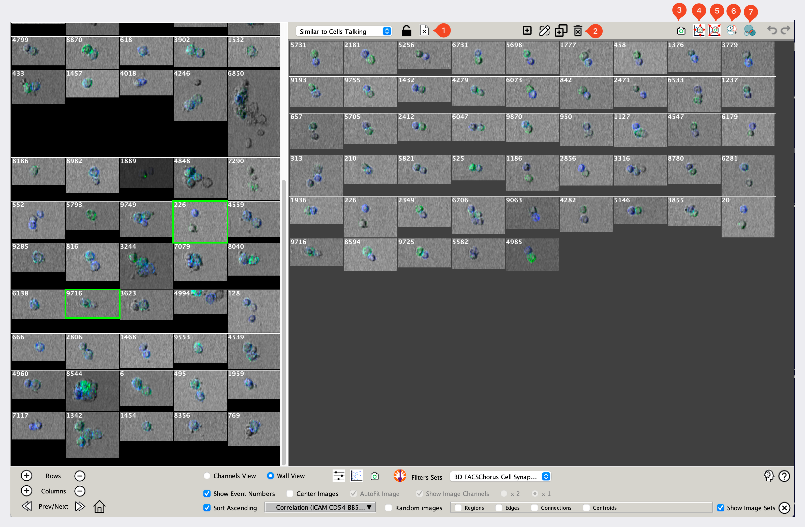Increase the number of Columns

[26, 491]
